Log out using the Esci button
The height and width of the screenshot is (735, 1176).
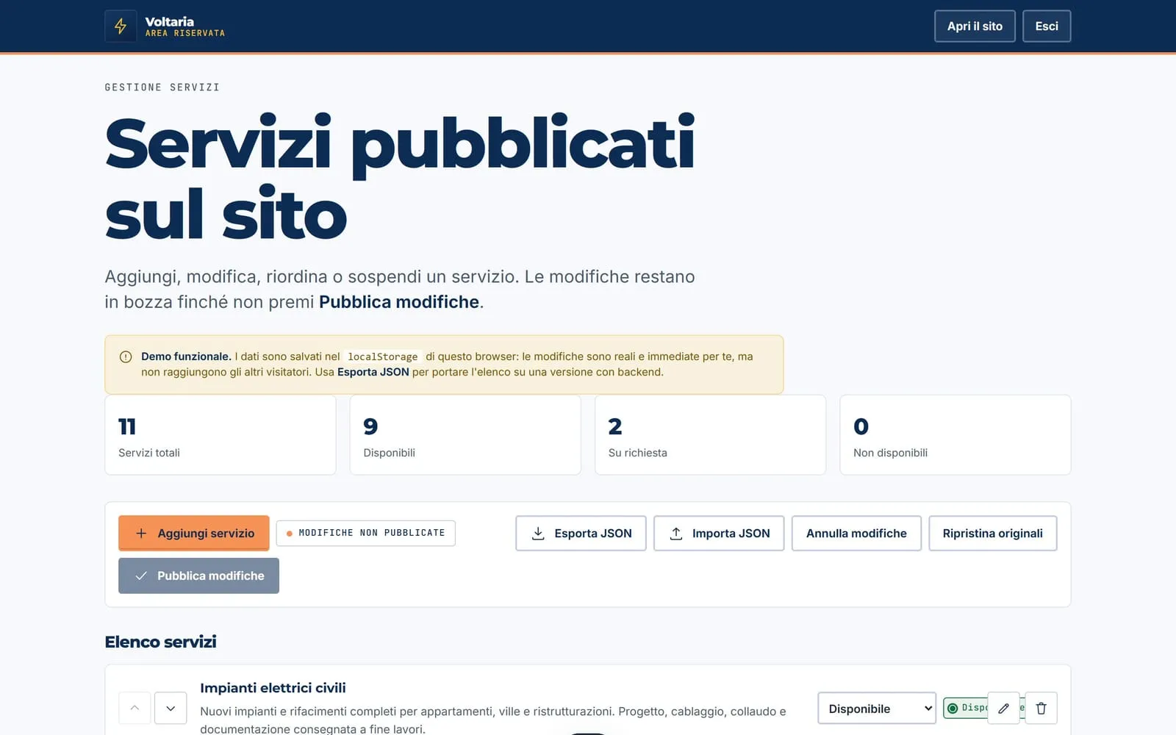tap(1047, 26)
